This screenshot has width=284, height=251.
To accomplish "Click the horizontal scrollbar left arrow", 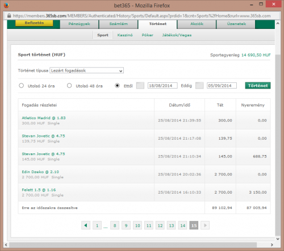I will (6, 245).
